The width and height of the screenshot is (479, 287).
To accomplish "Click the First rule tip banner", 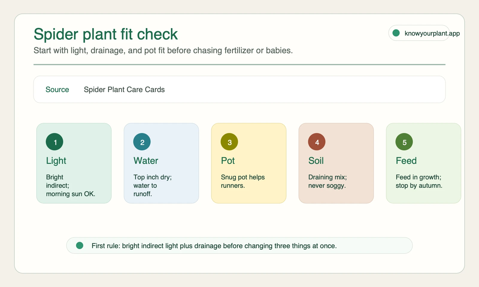I will pos(239,245).
